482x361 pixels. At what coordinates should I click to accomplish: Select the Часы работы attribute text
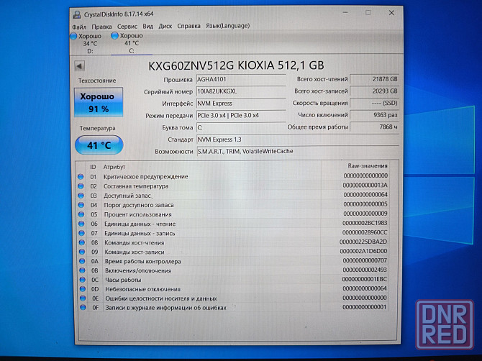click(123, 280)
